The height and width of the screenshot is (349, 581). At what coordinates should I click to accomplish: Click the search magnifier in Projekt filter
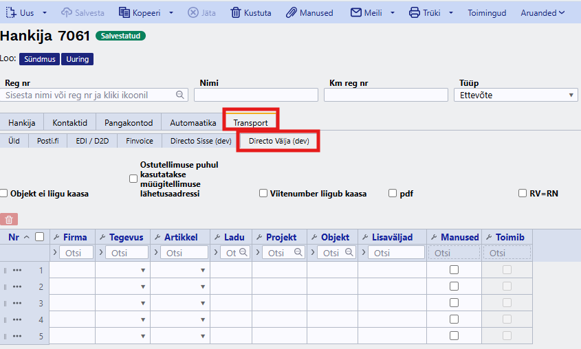298,252
